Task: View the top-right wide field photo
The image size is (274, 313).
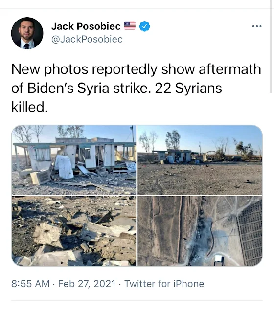Action: pos(200,160)
